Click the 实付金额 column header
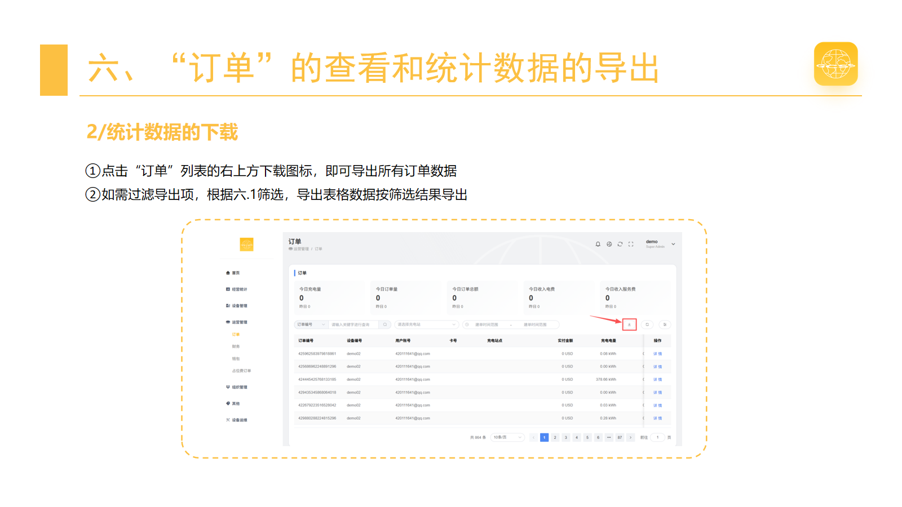The width and height of the screenshot is (902, 507). coord(565,341)
